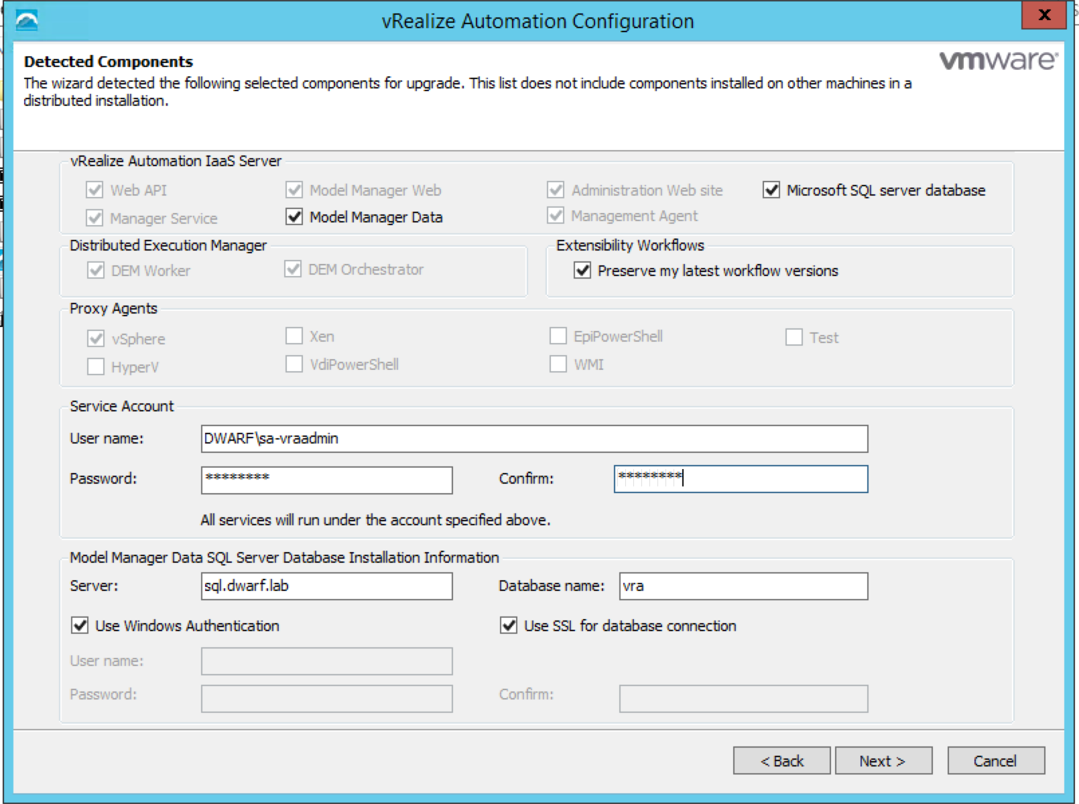Image resolution: width=1079 pixels, height=804 pixels.
Task: Click the vRealize app icon in title bar
Action: click(26, 20)
